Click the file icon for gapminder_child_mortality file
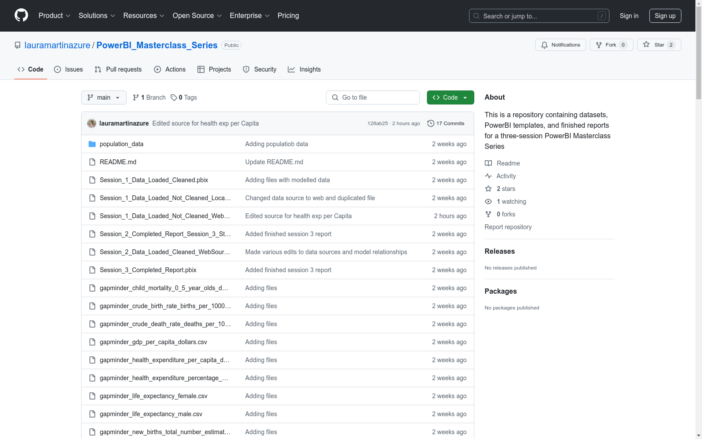702x439 pixels. (92, 288)
